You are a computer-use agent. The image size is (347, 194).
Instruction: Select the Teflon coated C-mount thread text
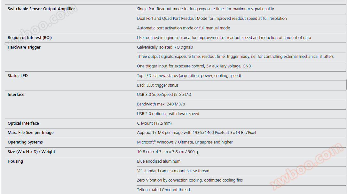pyautogui.click(x=163, y=190)
